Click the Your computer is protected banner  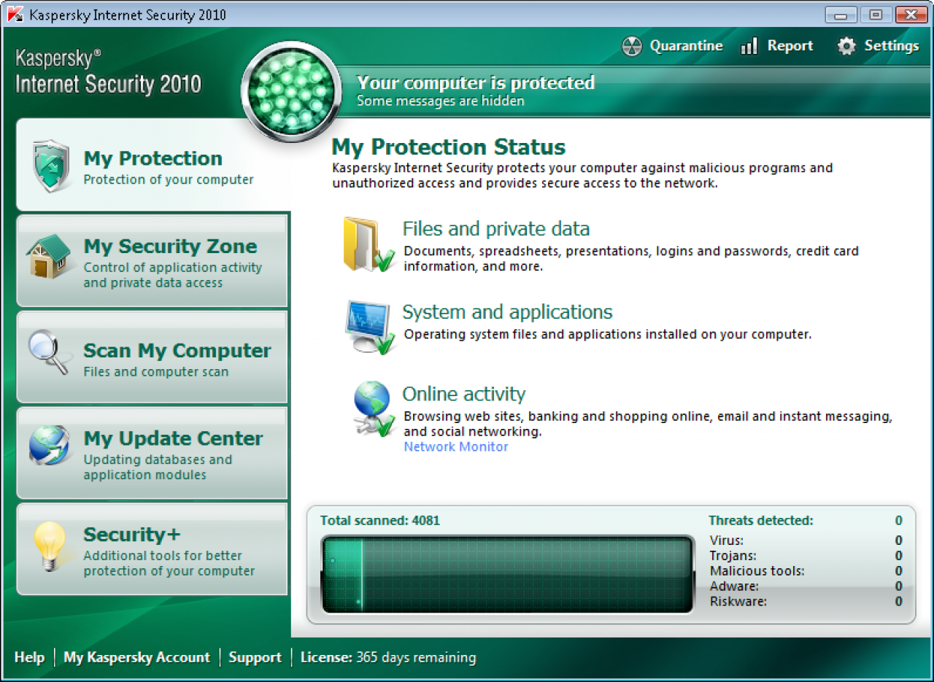[x=476, y=82]
